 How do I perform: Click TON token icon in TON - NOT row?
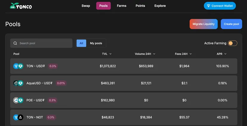pyautogui.click(x=16, y=117)
